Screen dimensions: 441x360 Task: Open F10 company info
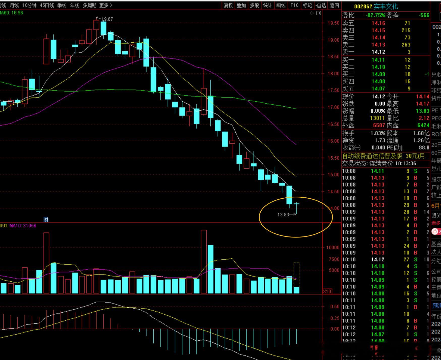(x=294, y=5)
